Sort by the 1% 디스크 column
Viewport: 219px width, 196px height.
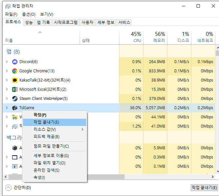[179, 38]
